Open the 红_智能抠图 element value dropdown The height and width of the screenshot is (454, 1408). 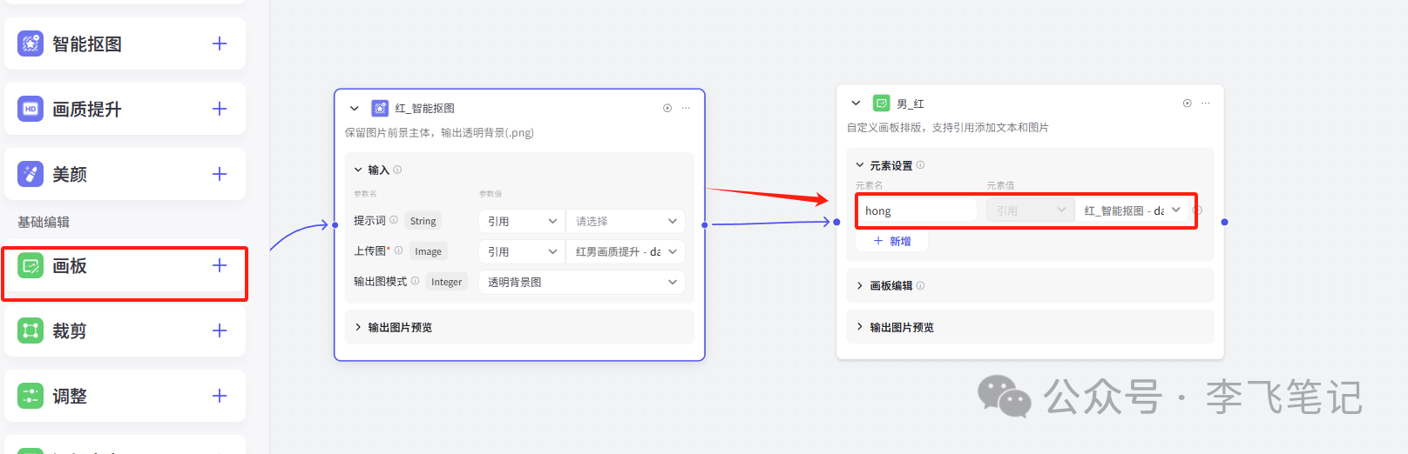coord(1132,210)
